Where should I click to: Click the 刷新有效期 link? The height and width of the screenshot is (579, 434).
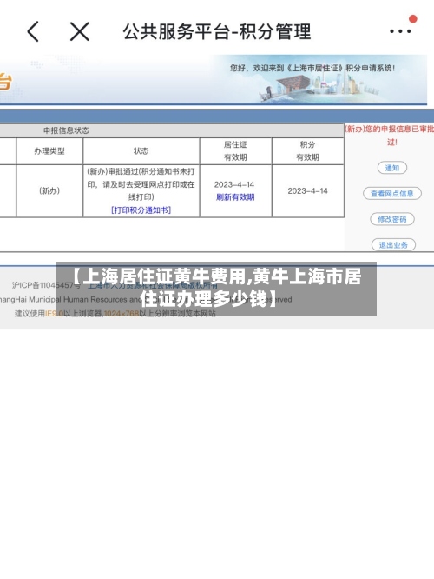(x=235, y=197)
